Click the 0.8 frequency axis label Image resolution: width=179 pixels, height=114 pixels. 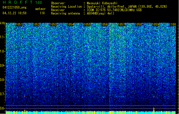tap(3, 80)
